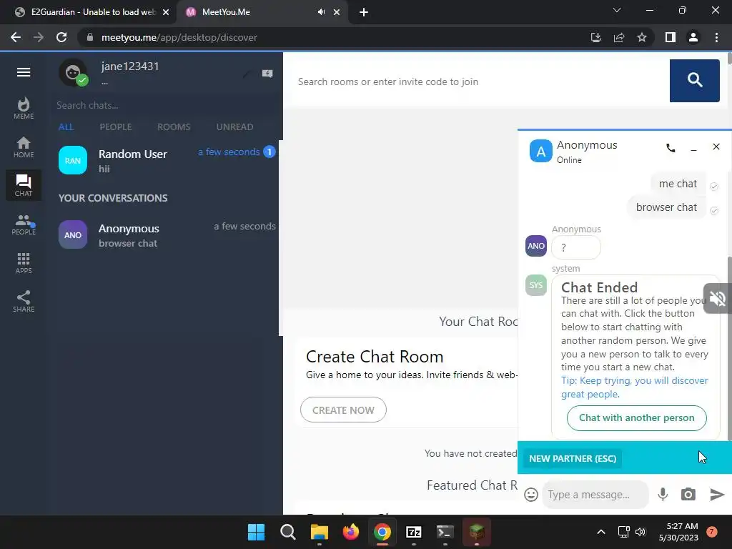
Task: Click the Search chats field
Action: [x=164, y=106]
